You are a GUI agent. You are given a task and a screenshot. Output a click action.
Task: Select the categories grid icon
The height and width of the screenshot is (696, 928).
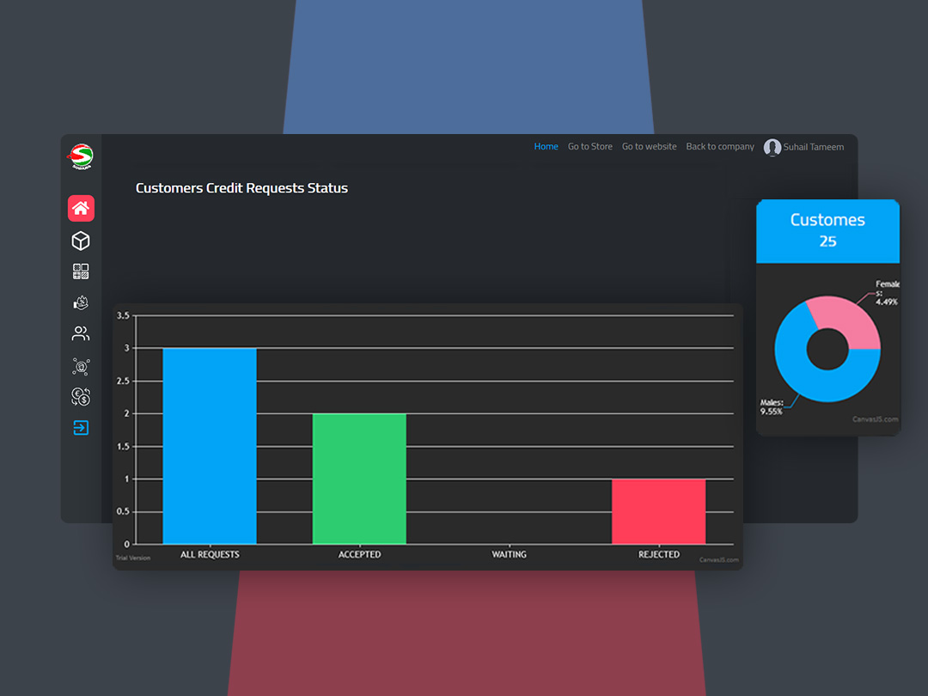81,272
